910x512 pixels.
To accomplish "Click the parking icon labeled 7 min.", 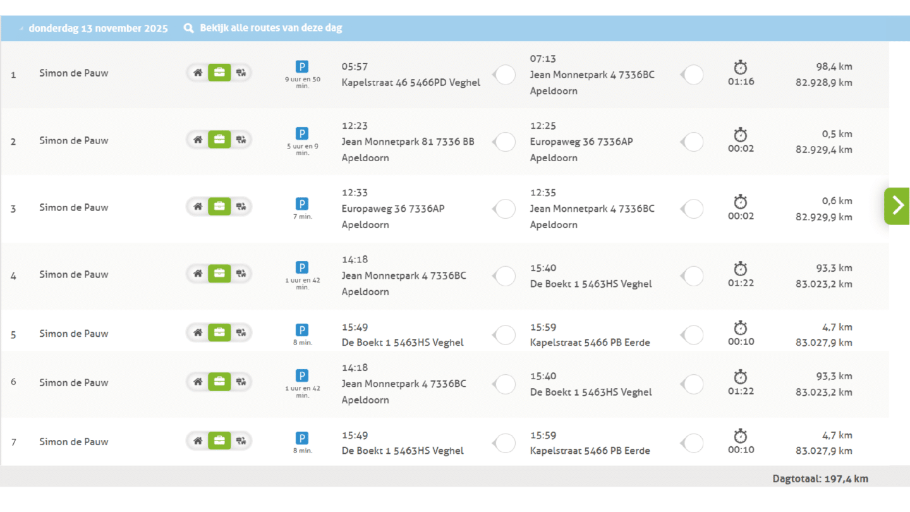I will click(x=302, y=204).
